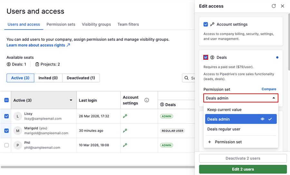
Task: Uncheck the Account settings checkbox
Action: click(x=206, y=24)
